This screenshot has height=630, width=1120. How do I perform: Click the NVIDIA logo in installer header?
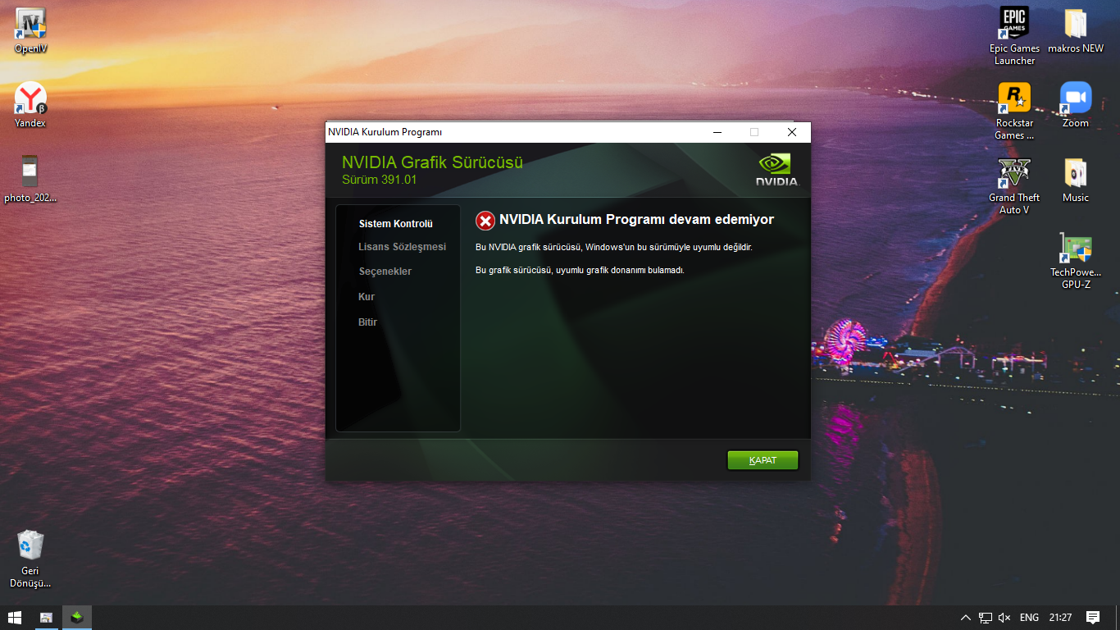tap(776, 170)
